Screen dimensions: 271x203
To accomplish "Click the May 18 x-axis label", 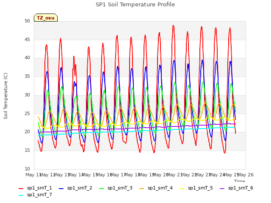I will (132, 175).
